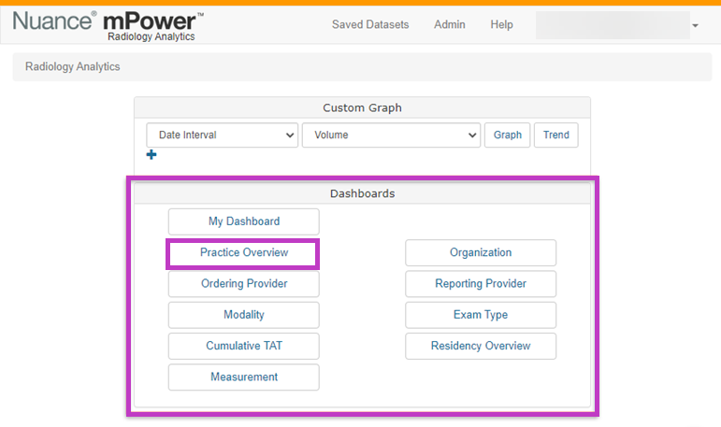Open the Admin menu
721x427 pixels.
click(449, 24)
